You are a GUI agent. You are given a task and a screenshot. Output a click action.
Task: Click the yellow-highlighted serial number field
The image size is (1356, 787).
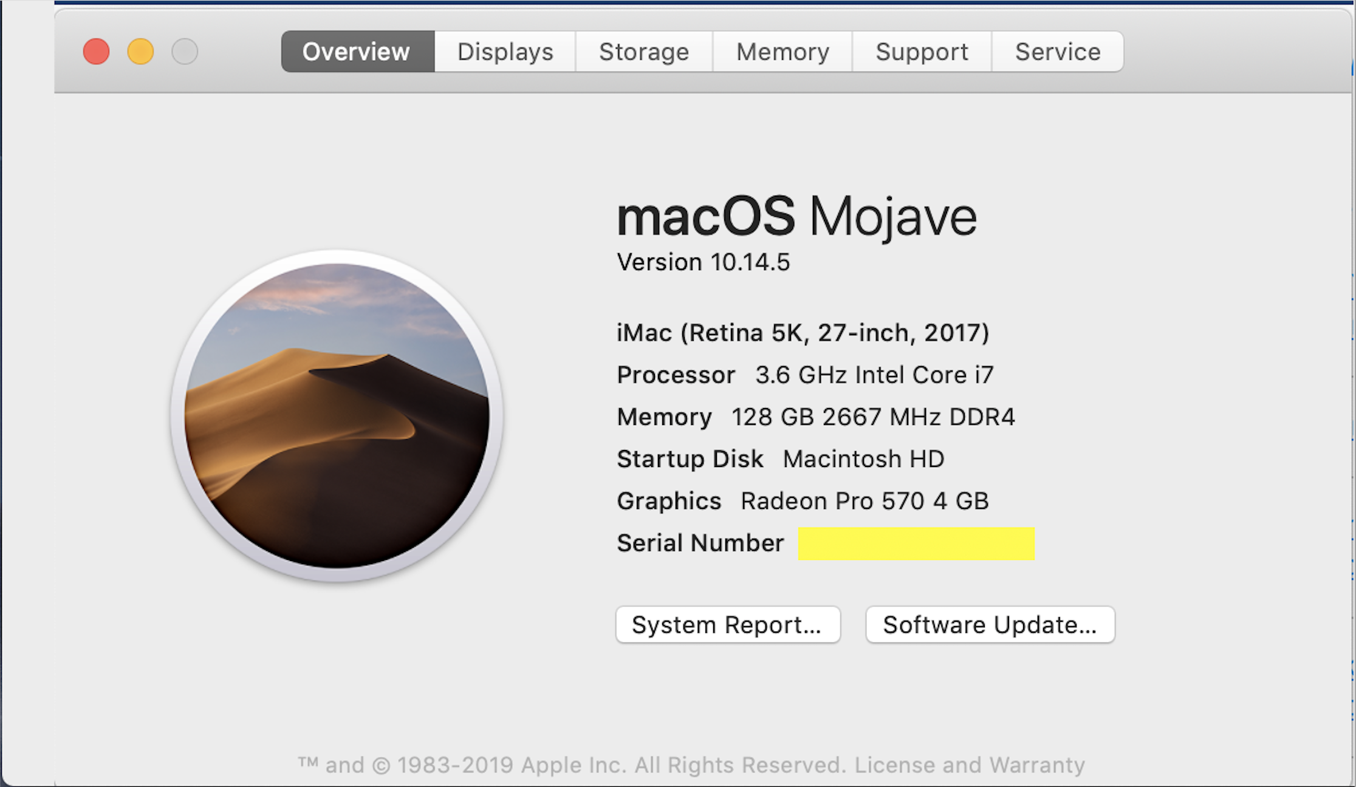click(916, 543)
